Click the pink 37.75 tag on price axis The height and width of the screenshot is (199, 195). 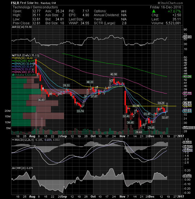pos(187,93)
